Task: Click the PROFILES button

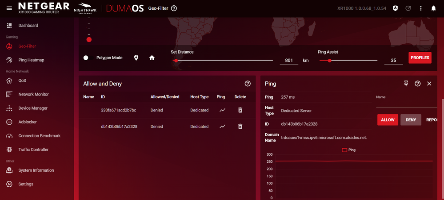Action: point(420,58)
